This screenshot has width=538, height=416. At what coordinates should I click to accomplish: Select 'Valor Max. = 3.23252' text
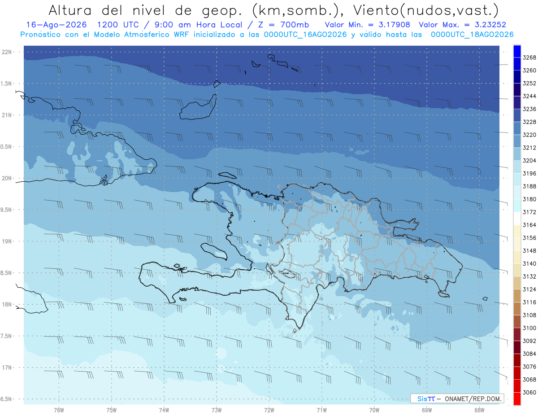click(x=462, y=25)
